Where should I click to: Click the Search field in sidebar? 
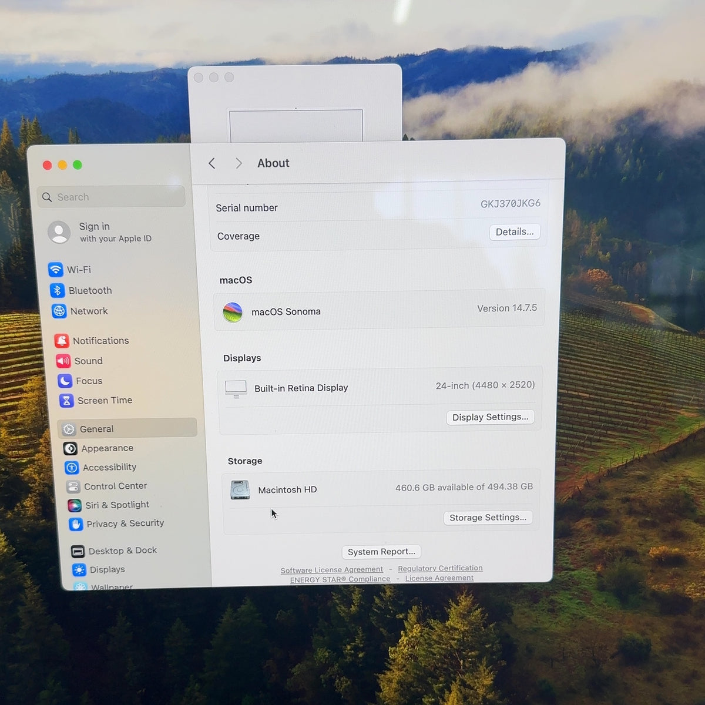point(112,197)
